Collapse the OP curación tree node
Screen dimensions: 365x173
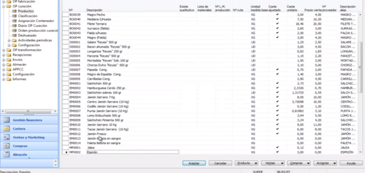tap(4, 6)
